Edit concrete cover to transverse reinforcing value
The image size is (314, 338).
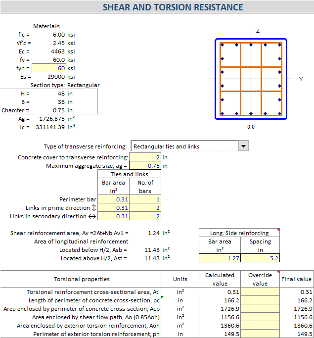145,157
